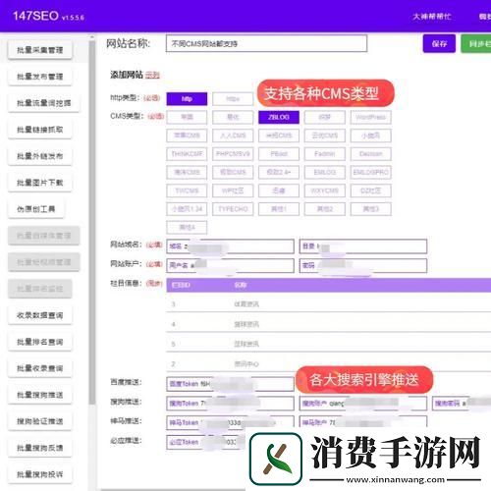Click the 必应Token input field
491x491 pixels.
coord(205,442)
